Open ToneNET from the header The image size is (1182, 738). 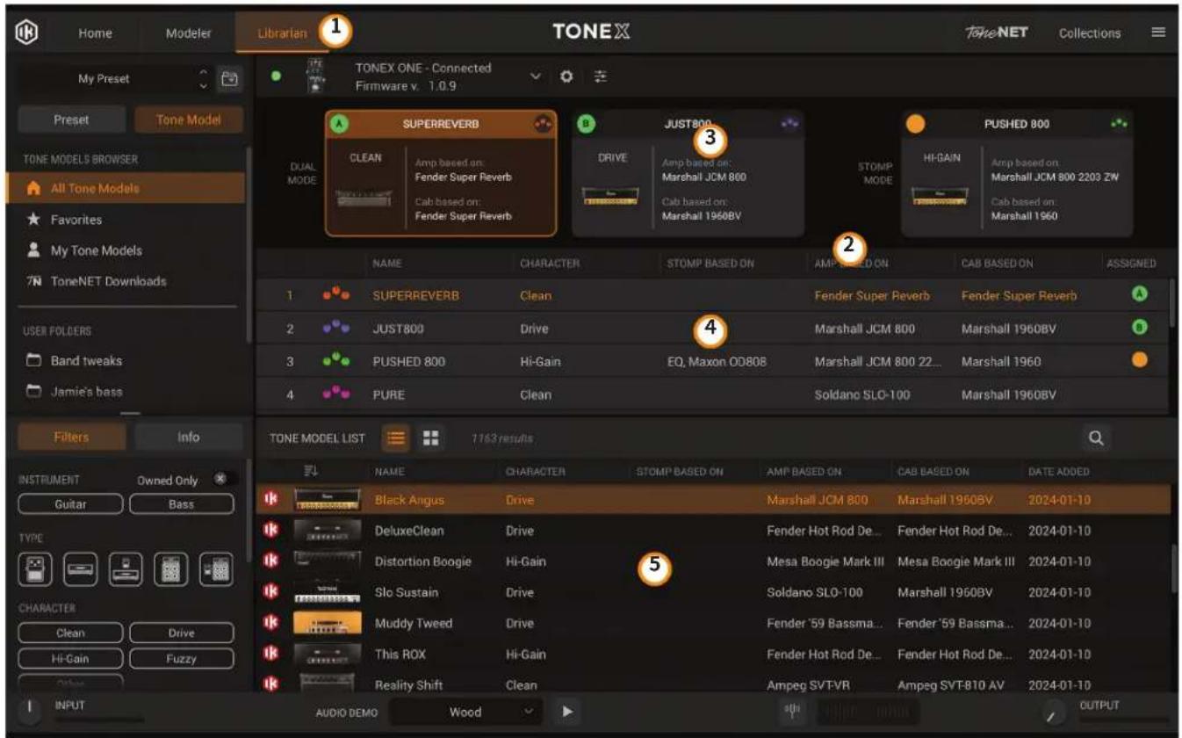(x=997, y=33)
